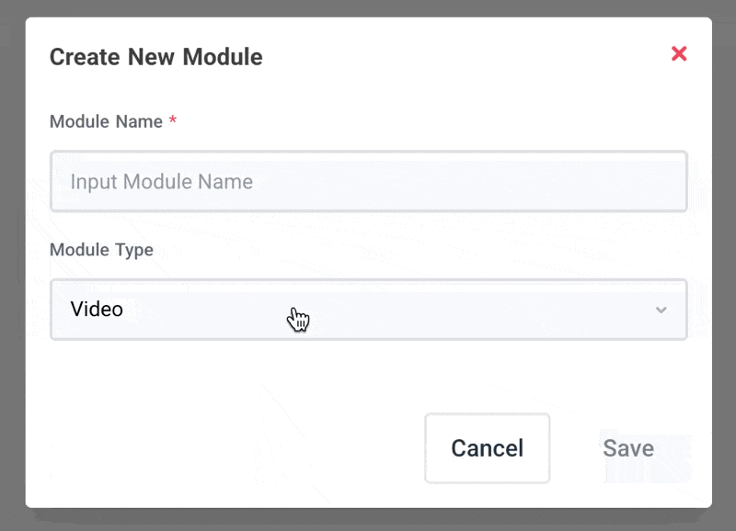
Task: Open the Module Type dropdown
Action: tap(368, 310)
